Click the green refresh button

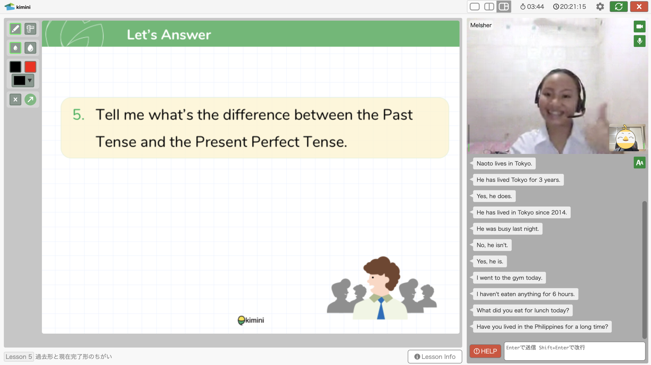point(618,7)
